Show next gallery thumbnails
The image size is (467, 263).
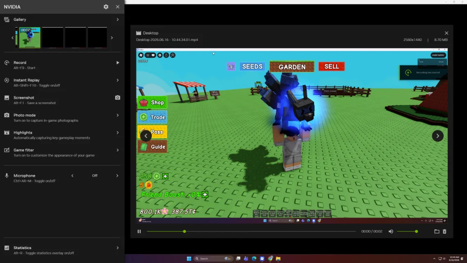click(112, 38)
